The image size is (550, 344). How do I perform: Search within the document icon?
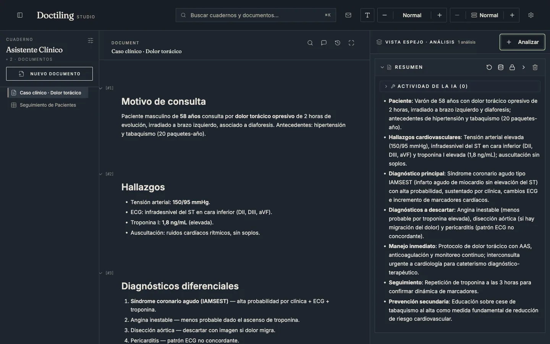click(x=310, y=43)
